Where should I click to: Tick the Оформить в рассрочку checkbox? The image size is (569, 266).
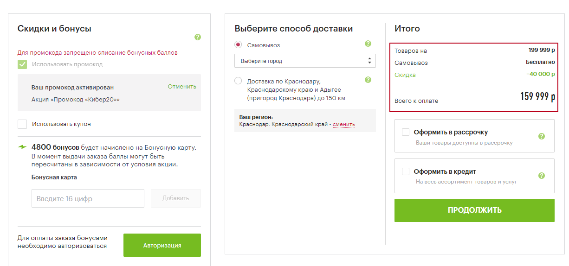click(406, 132)
